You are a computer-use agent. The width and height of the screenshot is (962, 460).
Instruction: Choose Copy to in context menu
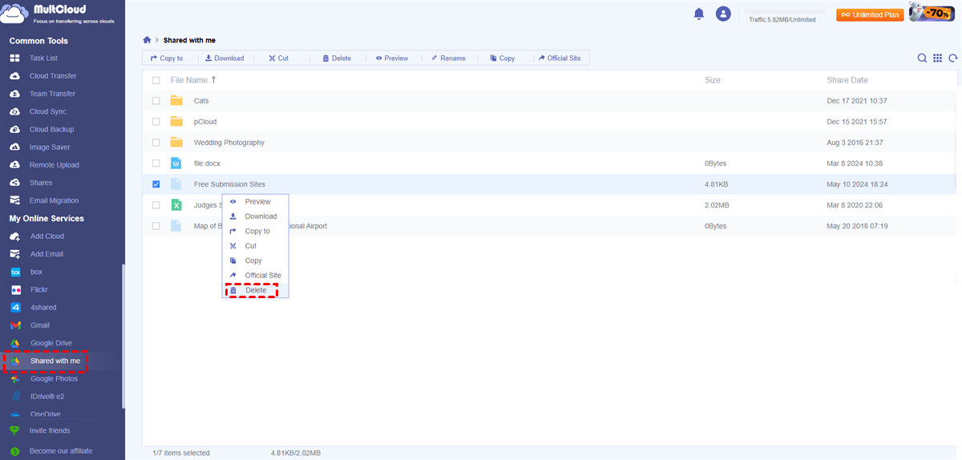click(x=257, y=231)
